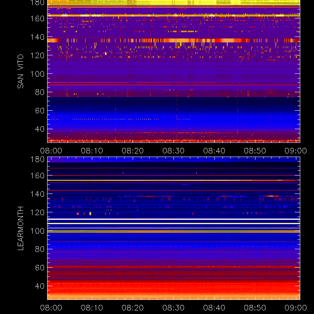The width and height of the screenshot is (314, 314).
Task: Select the 160 tick label on San Vito axis
Action: [37, 18]
